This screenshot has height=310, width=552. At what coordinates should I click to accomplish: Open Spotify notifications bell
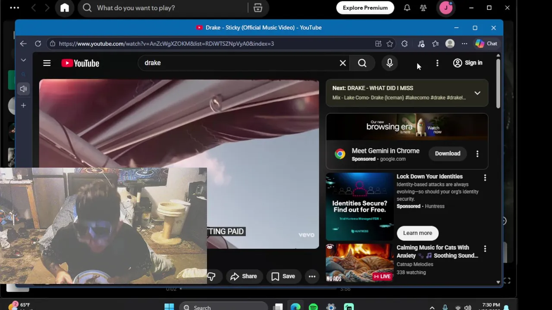click(x=407, y=8)
